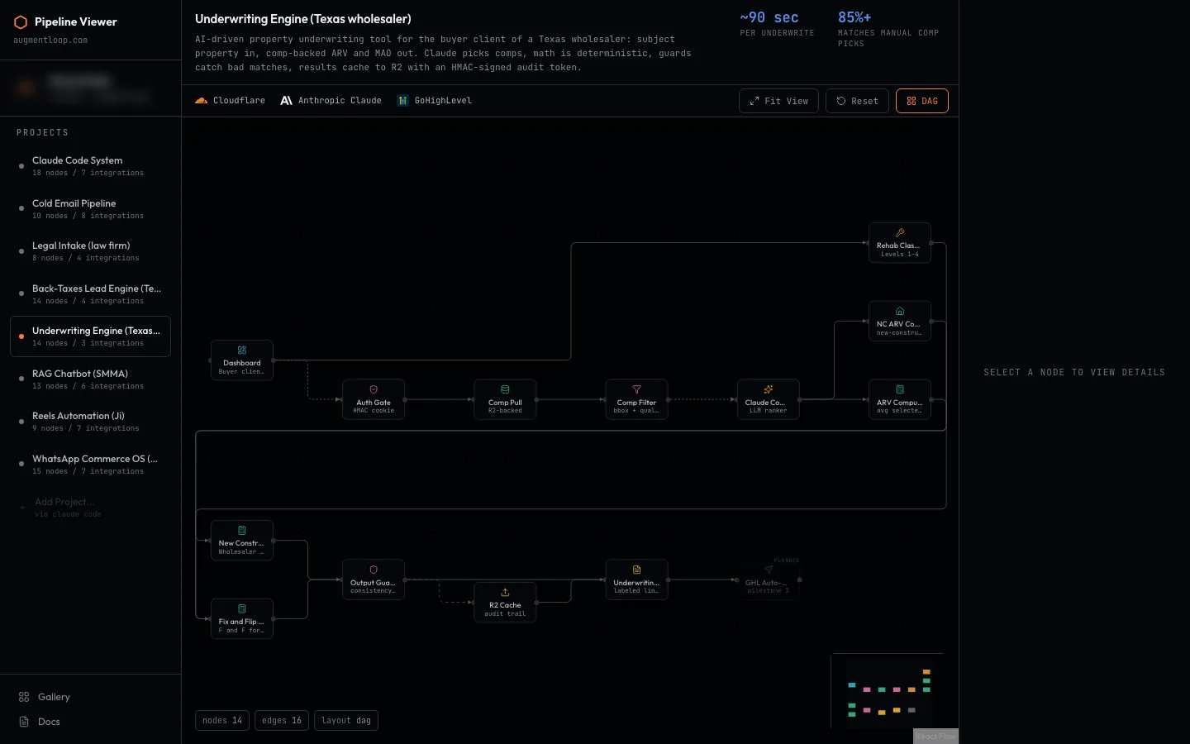Open Back-Taxes Lead Engine project
The height and width of the screenshot is (744, 1190).
(x=90, y=294)
